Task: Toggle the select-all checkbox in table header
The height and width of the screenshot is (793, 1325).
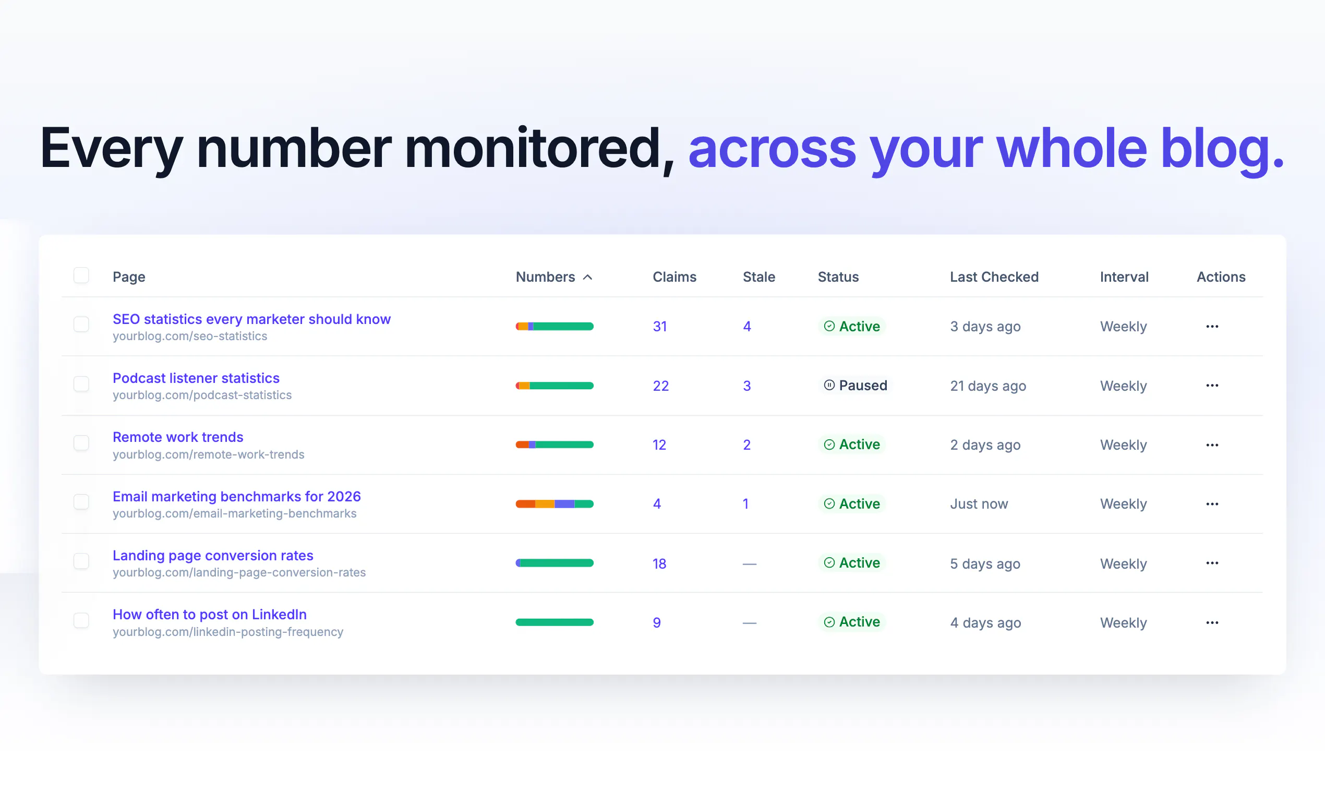Action: [81, 276]
